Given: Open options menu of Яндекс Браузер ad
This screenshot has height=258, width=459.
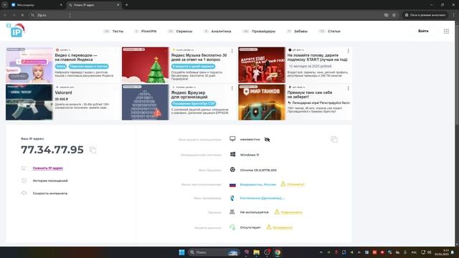Looking at the screenshot, I should pos(232,88).
